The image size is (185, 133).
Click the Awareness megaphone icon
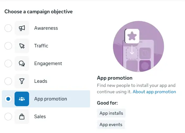(22, 28)
